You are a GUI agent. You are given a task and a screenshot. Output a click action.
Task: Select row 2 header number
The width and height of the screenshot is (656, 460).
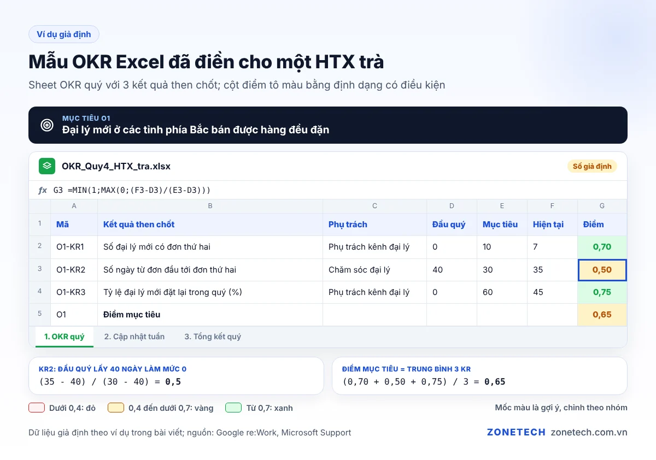(x=39, y=247)
